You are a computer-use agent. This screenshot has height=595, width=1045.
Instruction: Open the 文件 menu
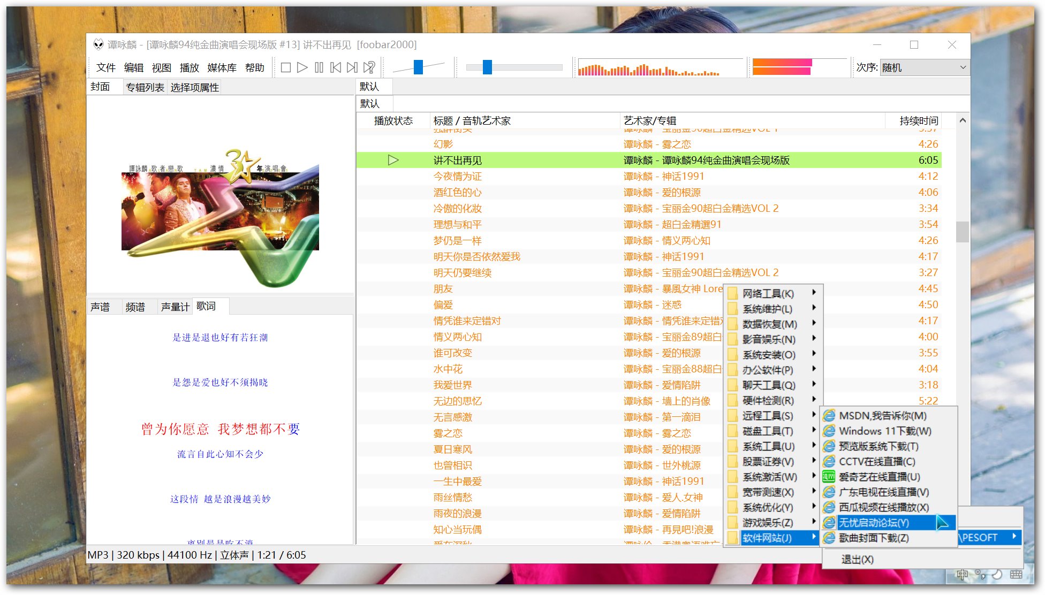coord(106,67)
